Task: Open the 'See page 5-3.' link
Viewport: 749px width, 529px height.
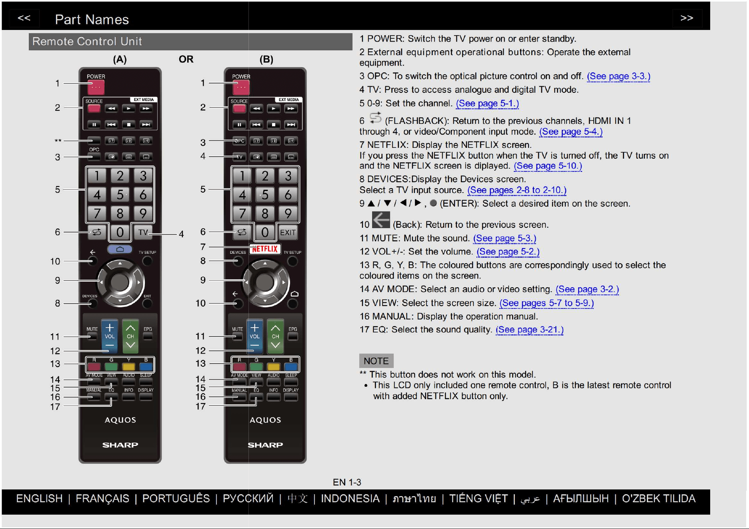Action: [505, 239]
